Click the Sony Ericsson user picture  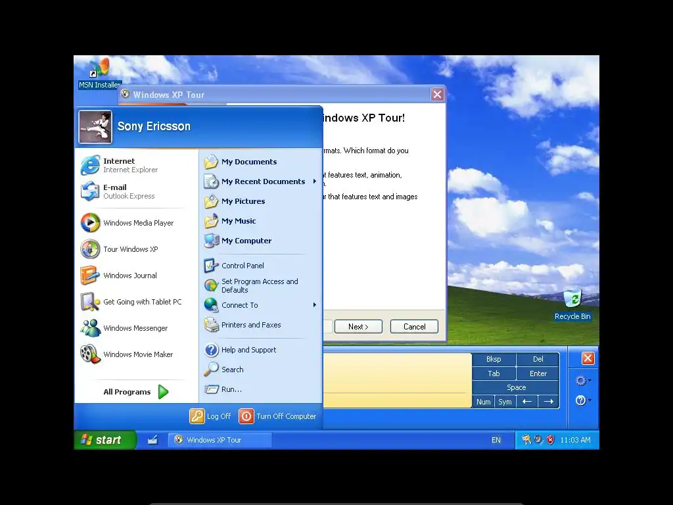95,127
